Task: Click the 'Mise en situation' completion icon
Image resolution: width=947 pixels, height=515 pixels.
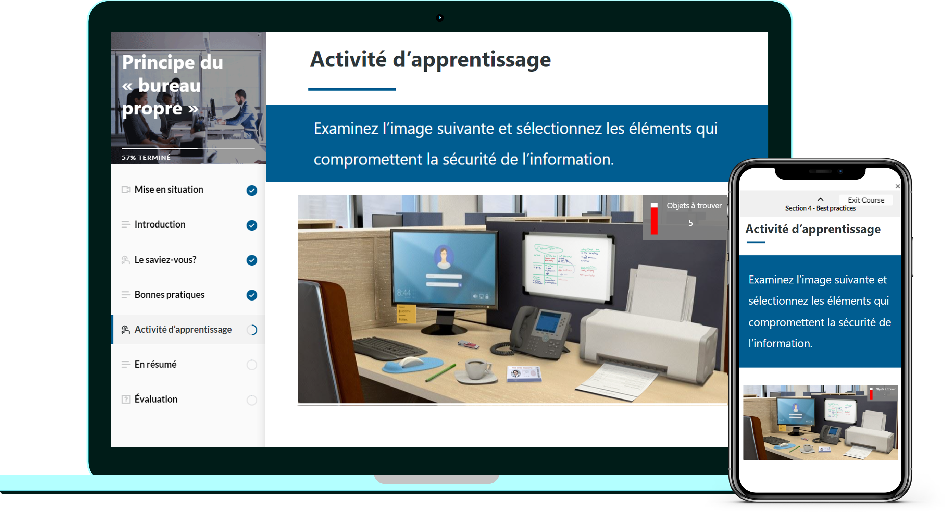Action: tap(252, 188)
